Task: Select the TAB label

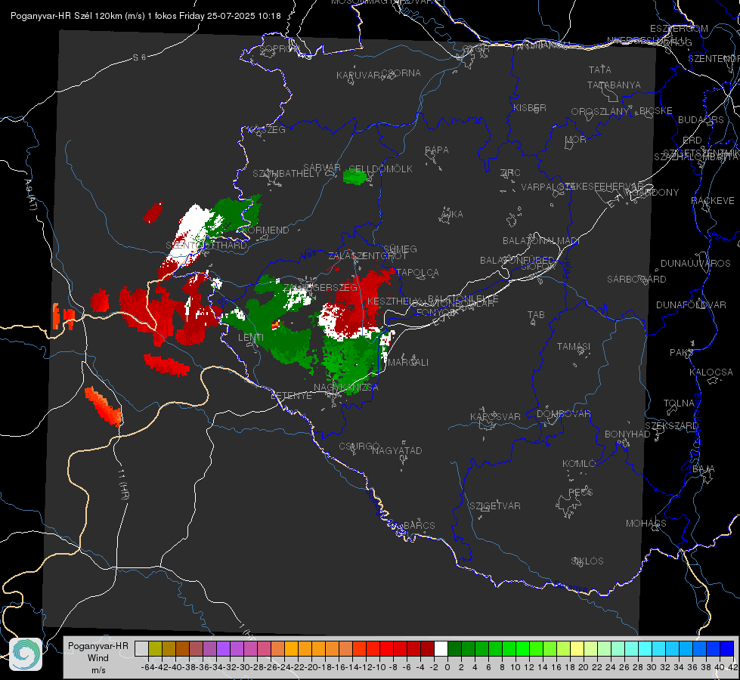Action: click(x=536, y=315)
